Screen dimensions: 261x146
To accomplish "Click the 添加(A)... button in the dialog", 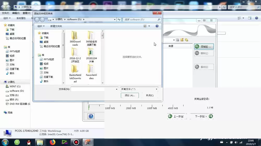I will pyautogui.click(x=130, y=95).
